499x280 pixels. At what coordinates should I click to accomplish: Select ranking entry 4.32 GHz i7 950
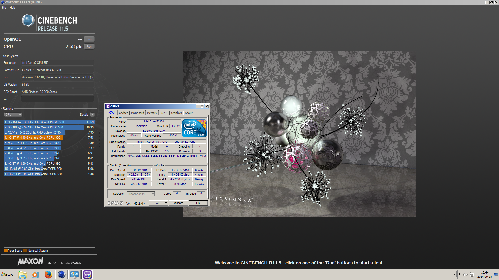point(49,148)
